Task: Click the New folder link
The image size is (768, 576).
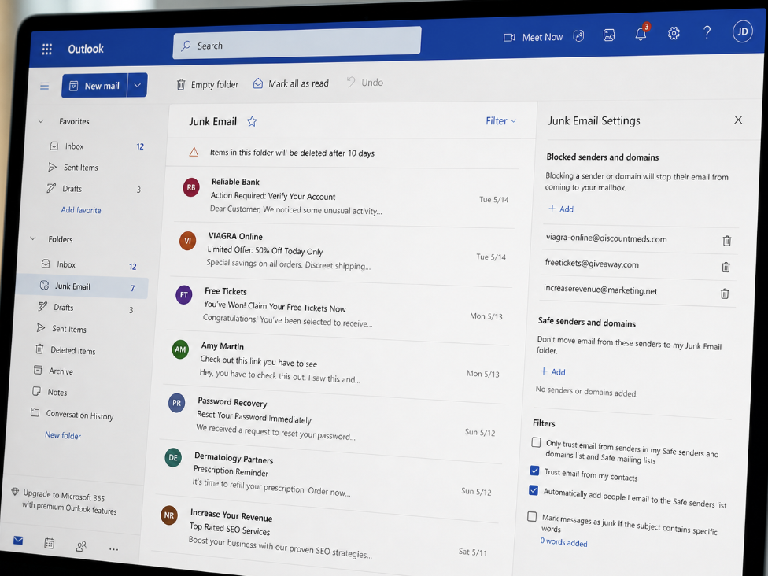Action: click(63, 435)
